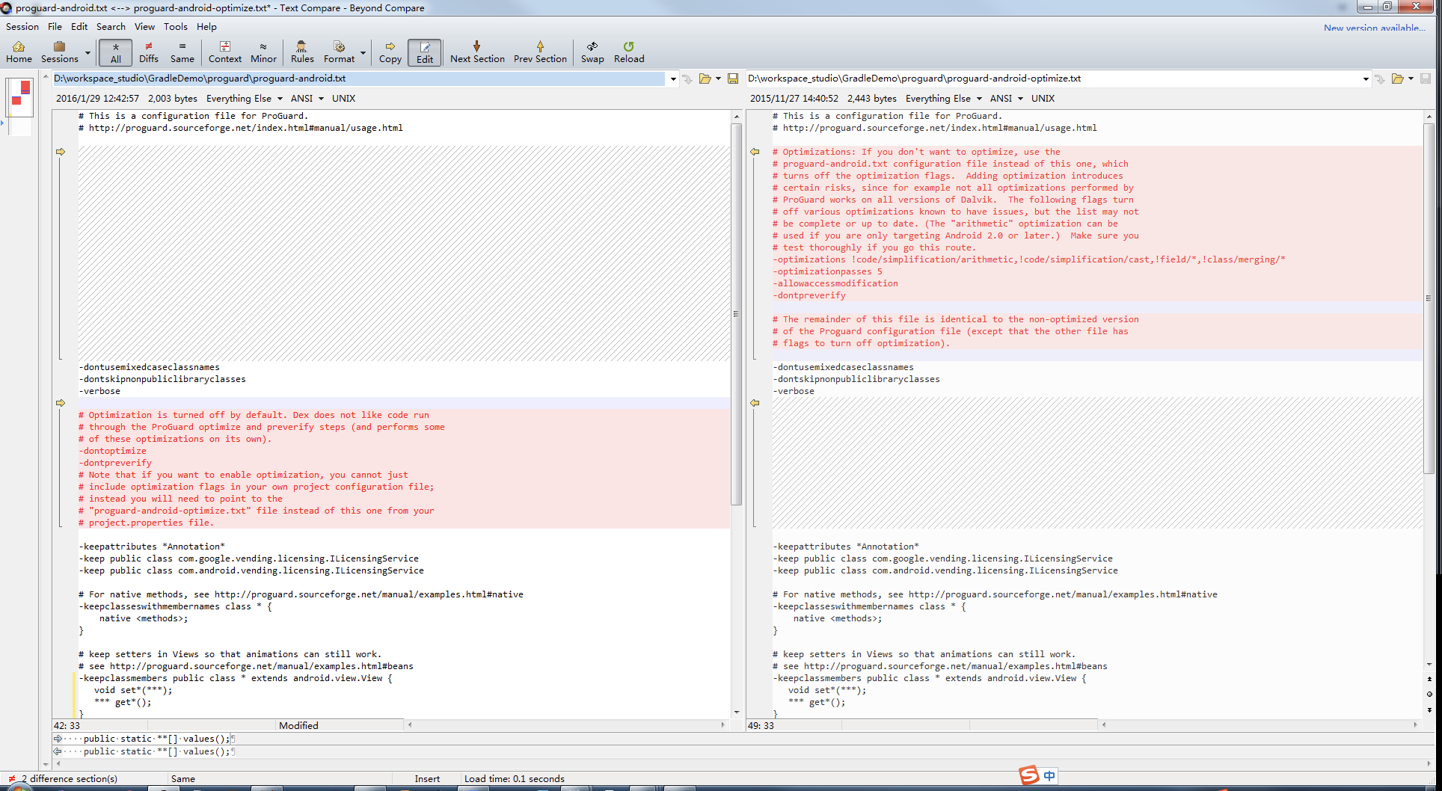Click right UNIX line ending label

coord(1043,99)
